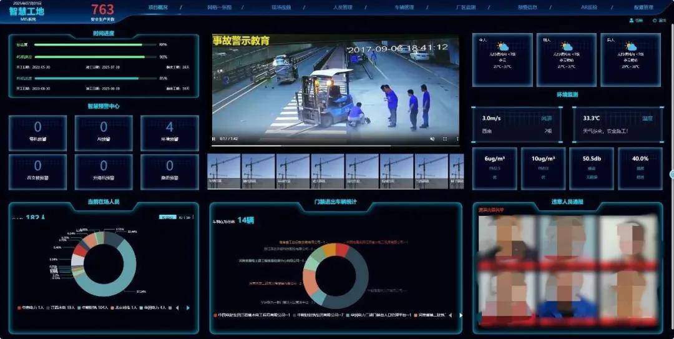Click tomorrow's weather forecast icon
The image size is (674, 339).
coord(566,47)
